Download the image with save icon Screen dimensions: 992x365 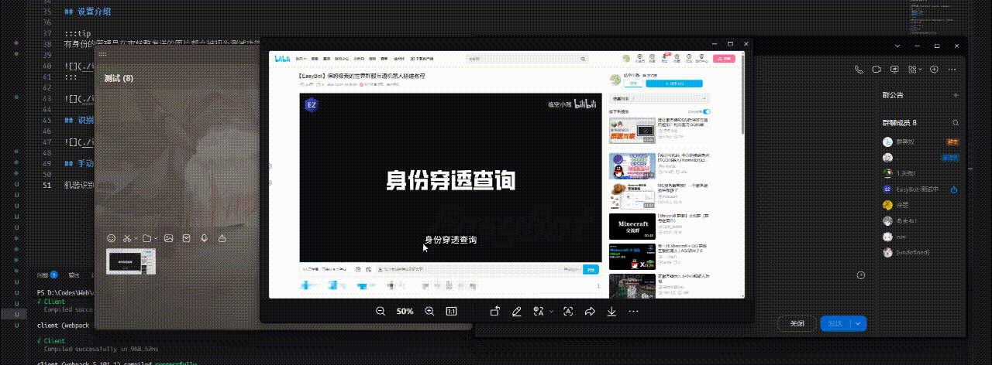[611, 311]
